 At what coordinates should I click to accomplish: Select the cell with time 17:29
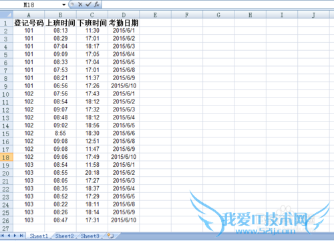click(92, 196)
